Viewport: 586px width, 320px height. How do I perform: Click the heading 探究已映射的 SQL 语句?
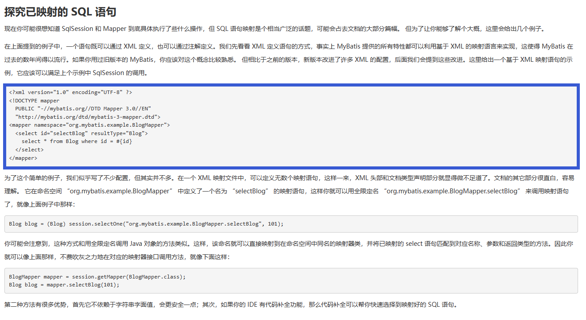[60, 12]
